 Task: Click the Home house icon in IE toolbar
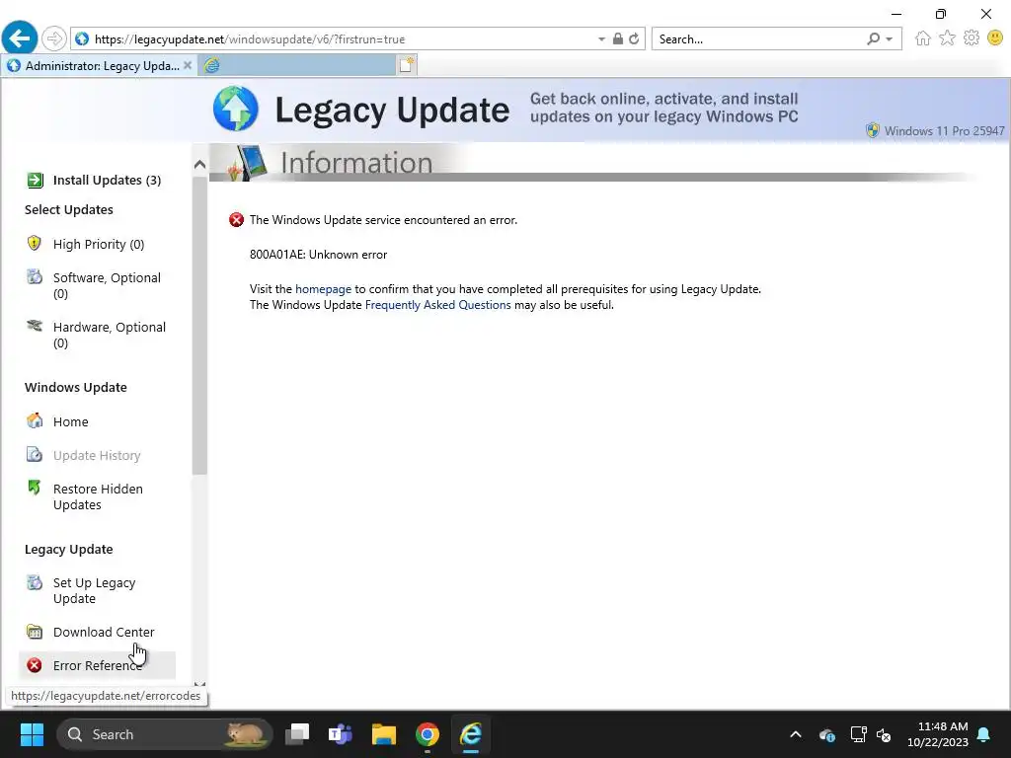923,38
